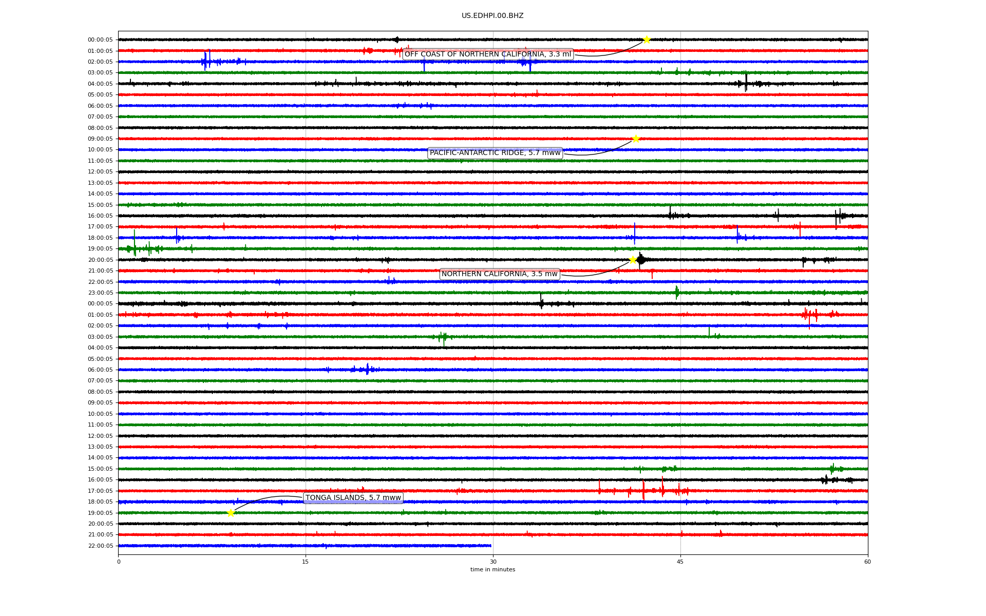Screen dimensions: 986x616
Task: Click the large blue spike on the 02:00:05 trace
Action: point(205,61)
